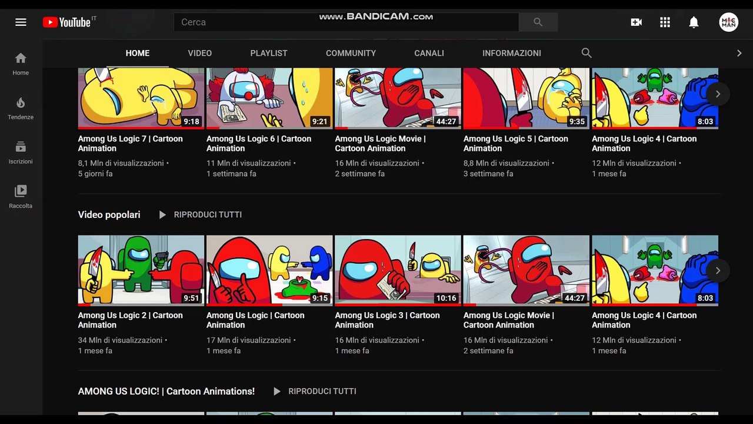The width and height of the screenshot is (753, 424).
Task: Click the search magnifier button
Action: (538, 22)
